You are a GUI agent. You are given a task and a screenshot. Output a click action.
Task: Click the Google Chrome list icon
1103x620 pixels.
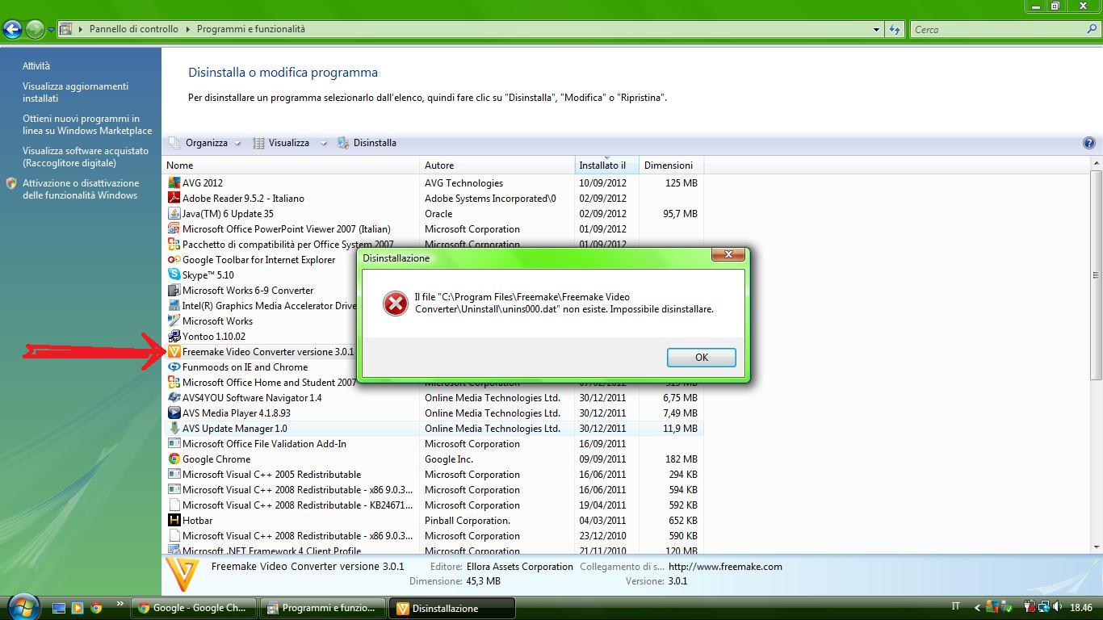174,459
